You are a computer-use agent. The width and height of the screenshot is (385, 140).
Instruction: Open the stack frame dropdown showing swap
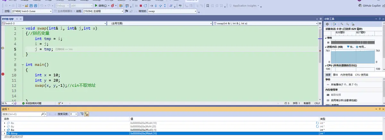tap(172, 11)
